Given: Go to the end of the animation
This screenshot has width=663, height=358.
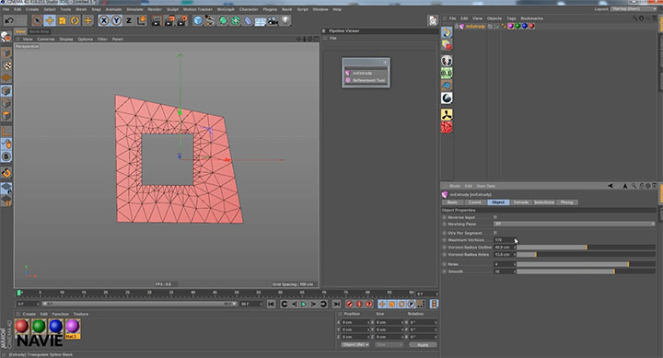Looking at the screenshot, I should tap(336, 304).
